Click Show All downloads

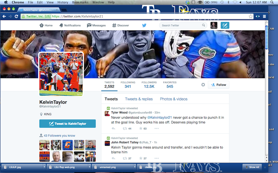point(252,167)
